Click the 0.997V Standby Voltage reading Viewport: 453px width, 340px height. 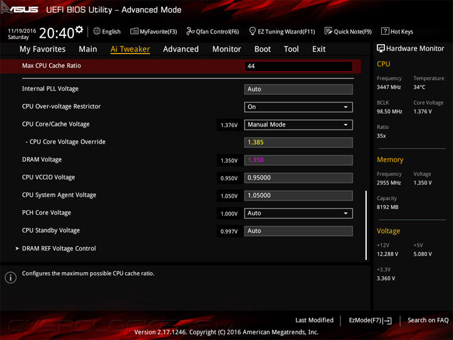click(x=229, y=232)
